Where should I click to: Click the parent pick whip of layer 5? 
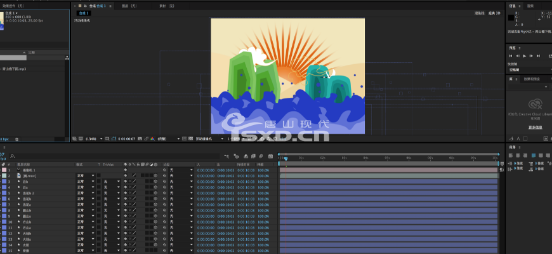click(164, 193)
